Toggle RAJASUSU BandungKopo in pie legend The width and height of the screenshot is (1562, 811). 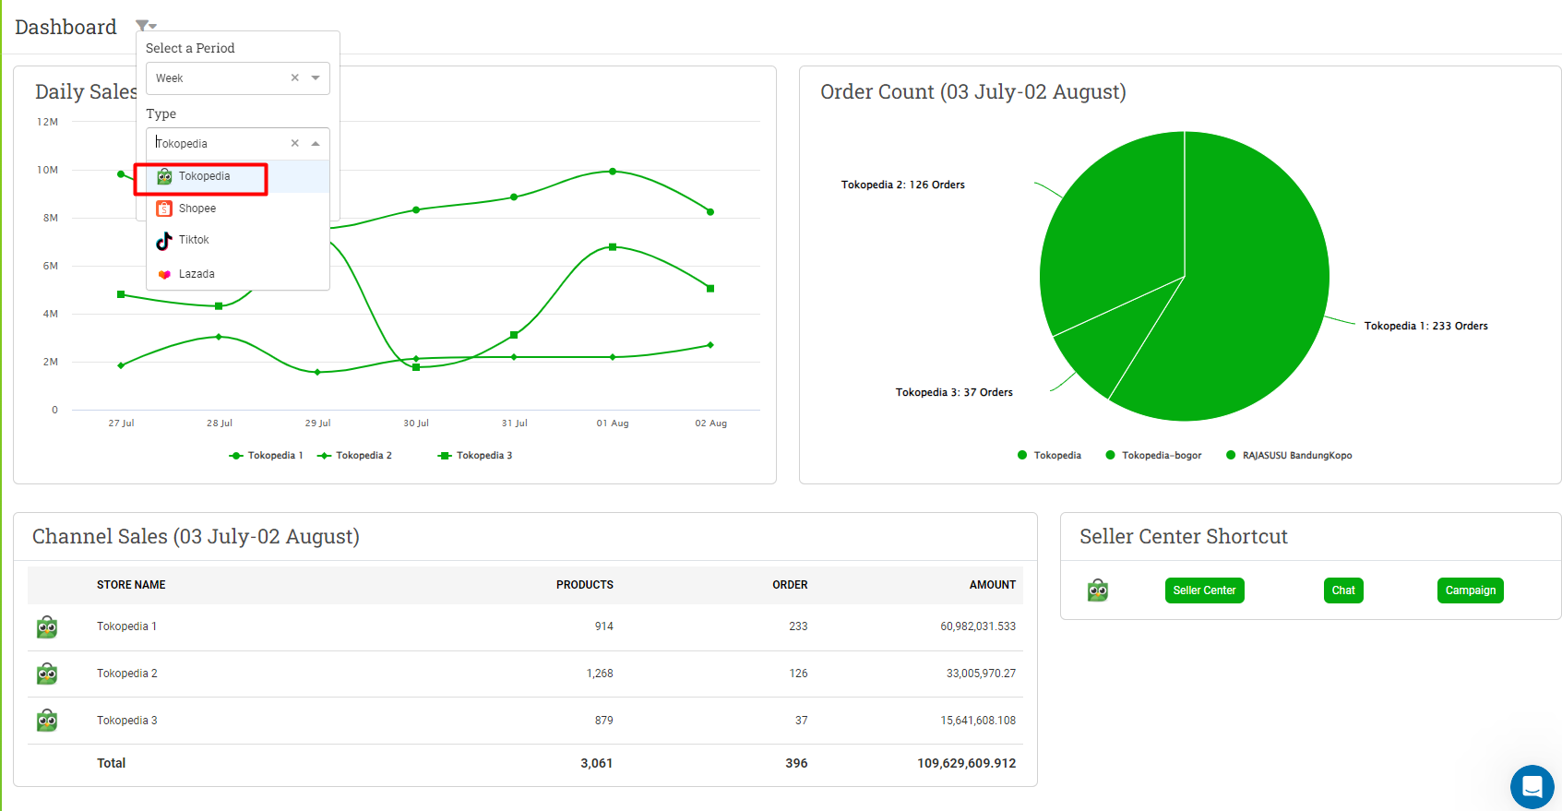(x=1289, y=456)
